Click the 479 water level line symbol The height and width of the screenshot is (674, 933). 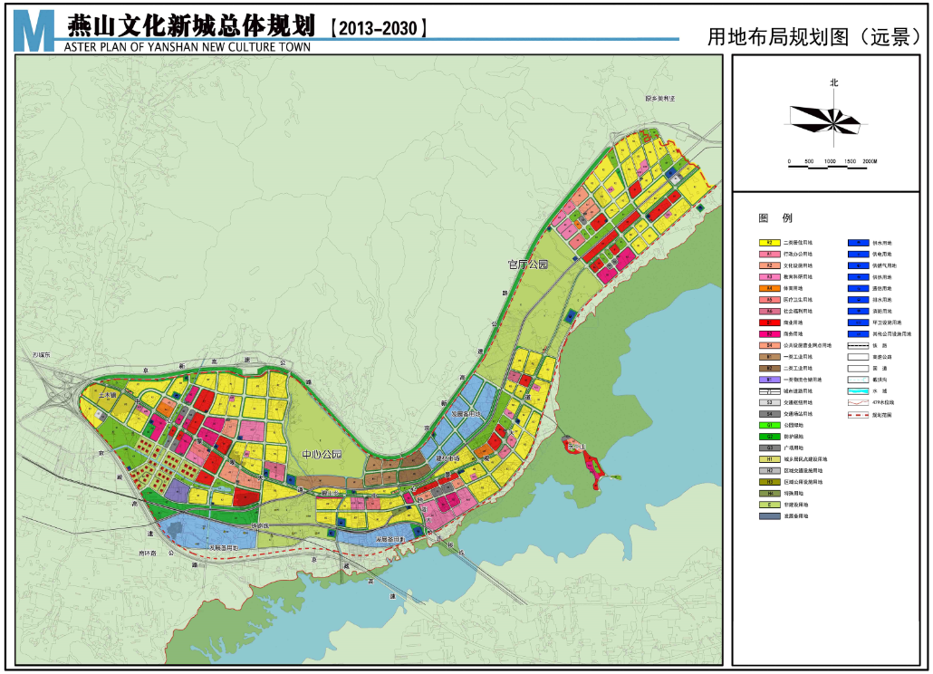click(859, 402)
